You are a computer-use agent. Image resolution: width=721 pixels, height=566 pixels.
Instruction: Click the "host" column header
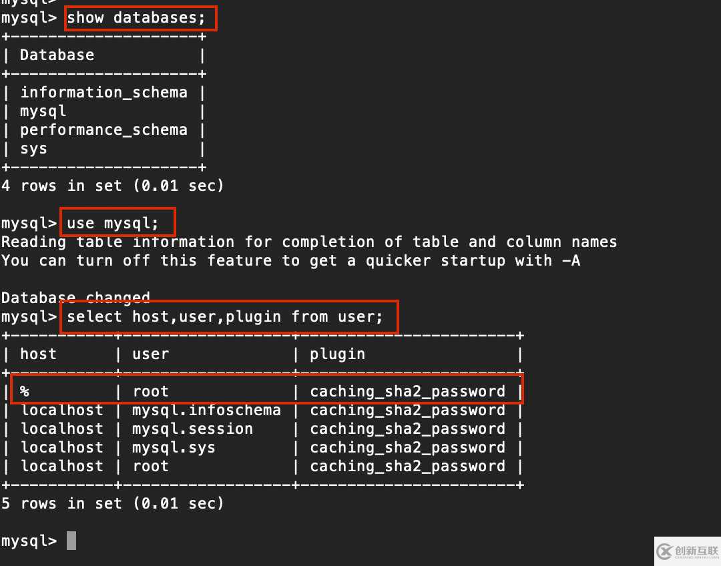38,354
